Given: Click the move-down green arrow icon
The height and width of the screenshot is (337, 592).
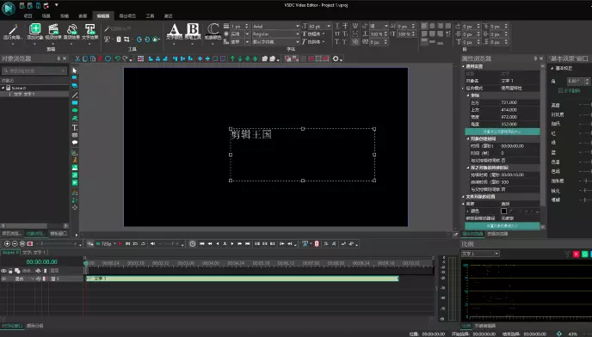Looking at the screenshot, I should (x=240, y=58).
